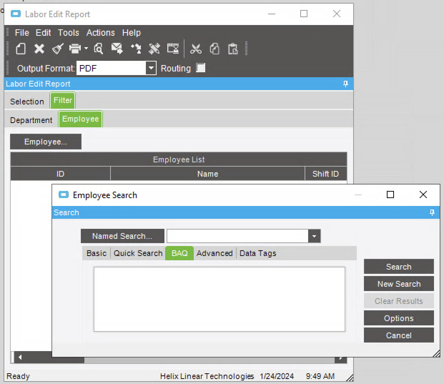Image resolution: width=444 pixels, height=384 pixels.
Task: Expand the Named Search dropdown list
Action: tap(314, 236)
